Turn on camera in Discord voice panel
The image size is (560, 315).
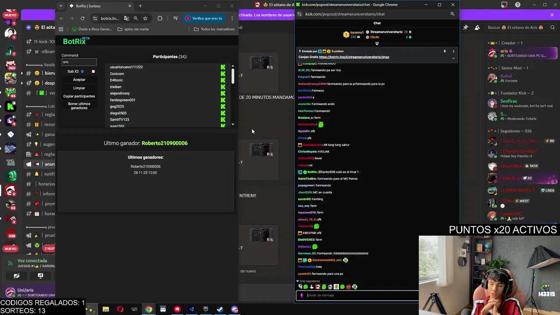pos(17,276)
